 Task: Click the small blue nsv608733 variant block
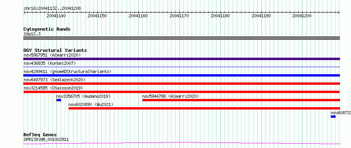point(333,117)
